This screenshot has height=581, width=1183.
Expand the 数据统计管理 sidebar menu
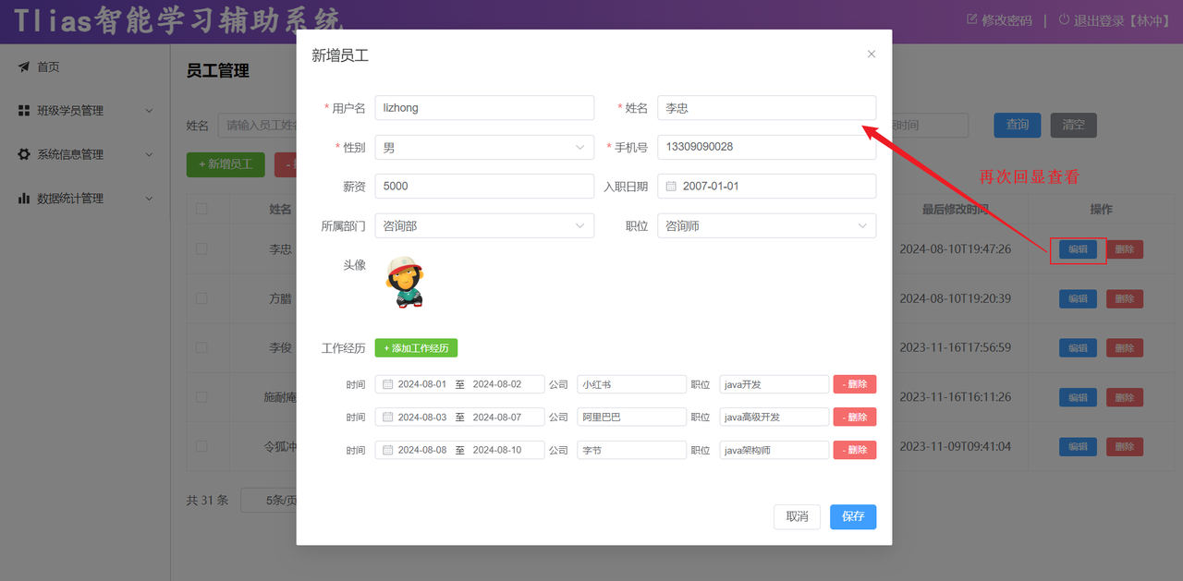coord(149,199)
